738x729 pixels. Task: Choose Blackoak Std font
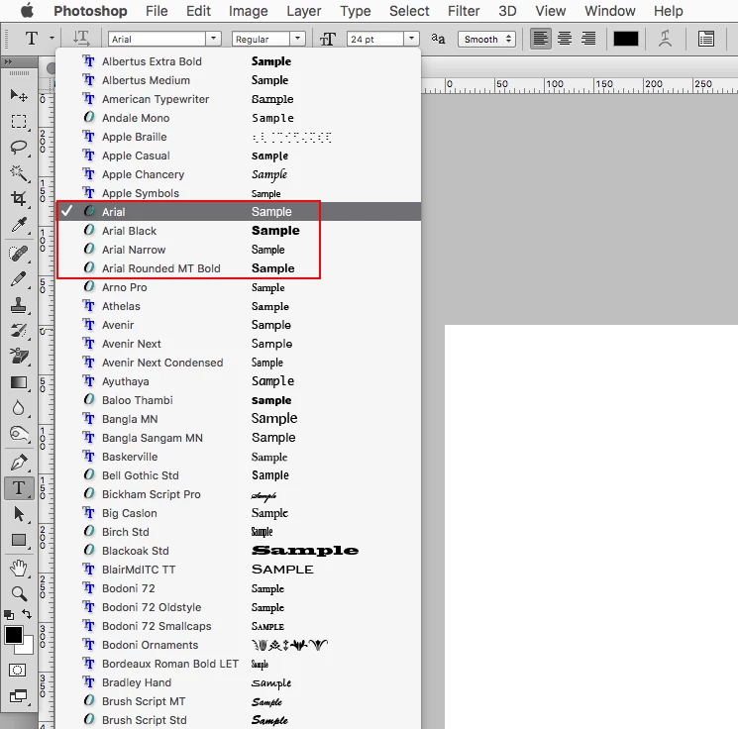click(238, 551)
